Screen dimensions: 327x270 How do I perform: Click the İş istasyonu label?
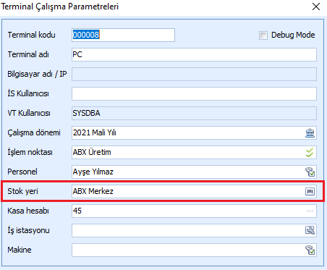click(x=28, y=230)
